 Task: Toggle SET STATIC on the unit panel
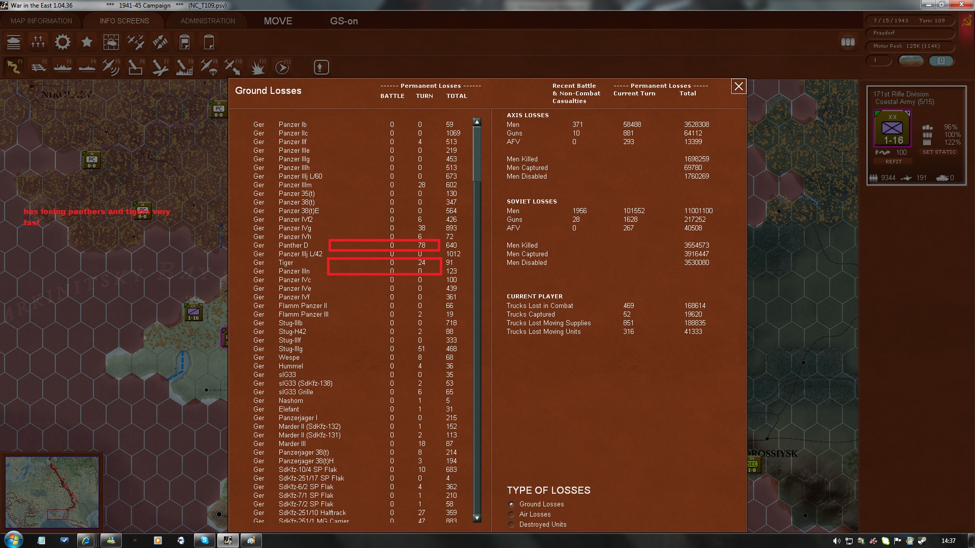click(939, 152)
